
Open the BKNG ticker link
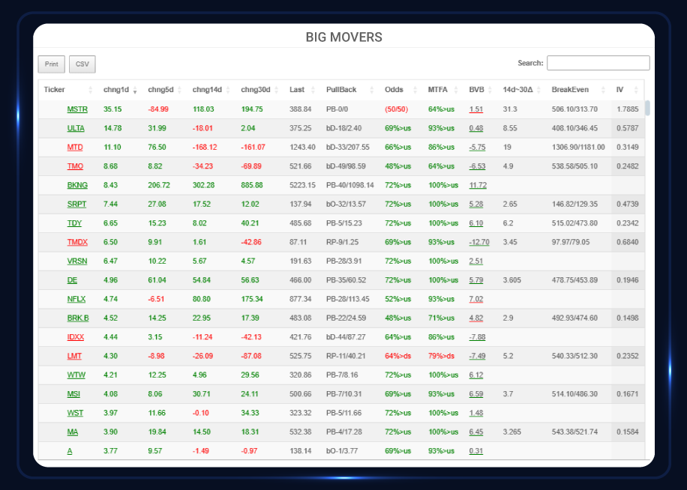tap(77, 185)
